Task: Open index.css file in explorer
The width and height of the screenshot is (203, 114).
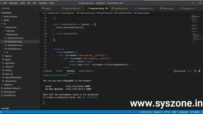Action: [9, 67]
